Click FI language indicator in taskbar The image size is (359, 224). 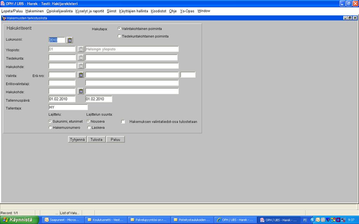[x=305, y=220]
